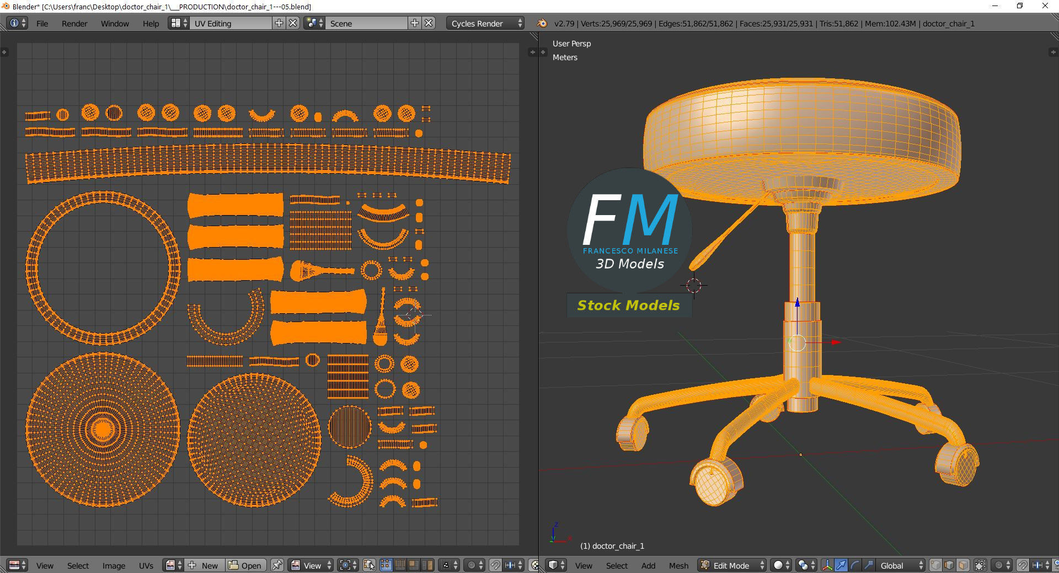
Task: Open the UVs menu
Action: (146, 565)
